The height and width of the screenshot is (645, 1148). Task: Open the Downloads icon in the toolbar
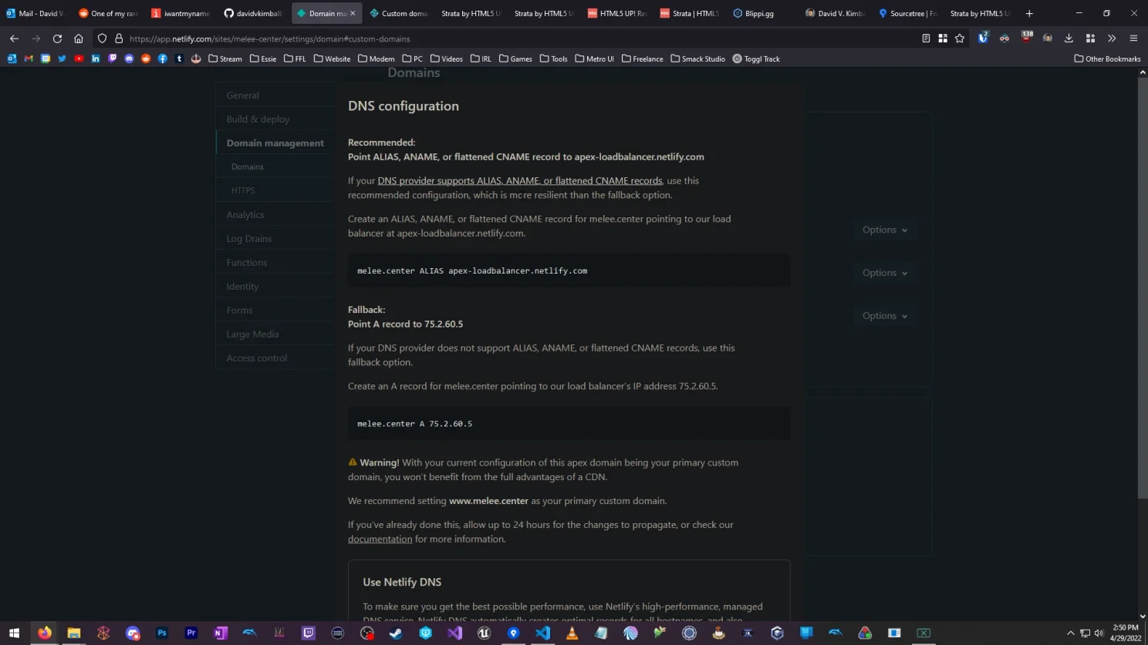click(x=1068, y=39)
